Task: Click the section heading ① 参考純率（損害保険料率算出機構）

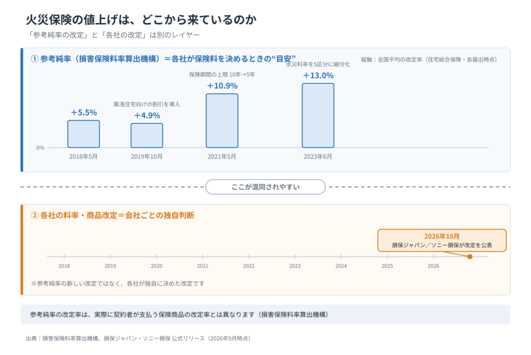Action: (x=163, y=59)
